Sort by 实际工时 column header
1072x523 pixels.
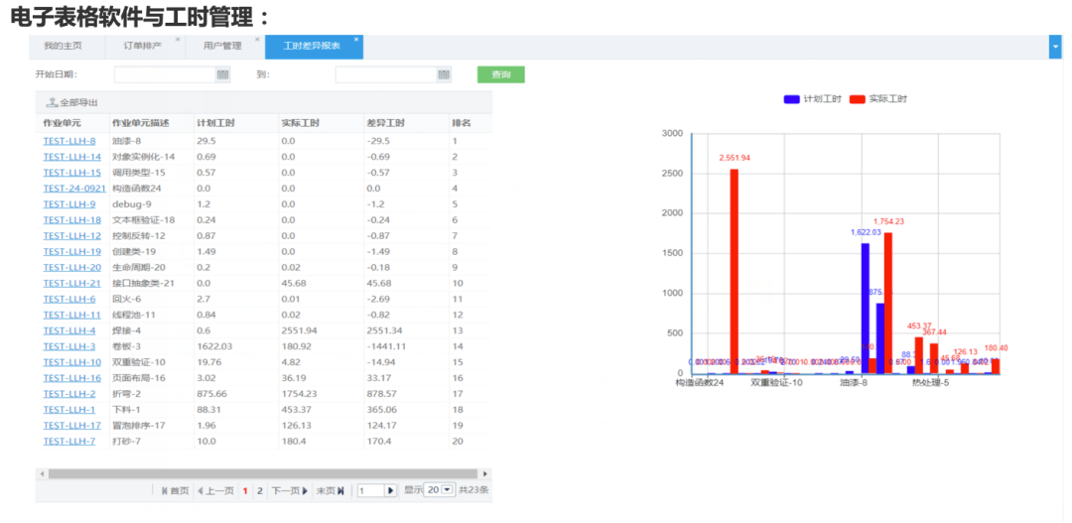(301, 123)
